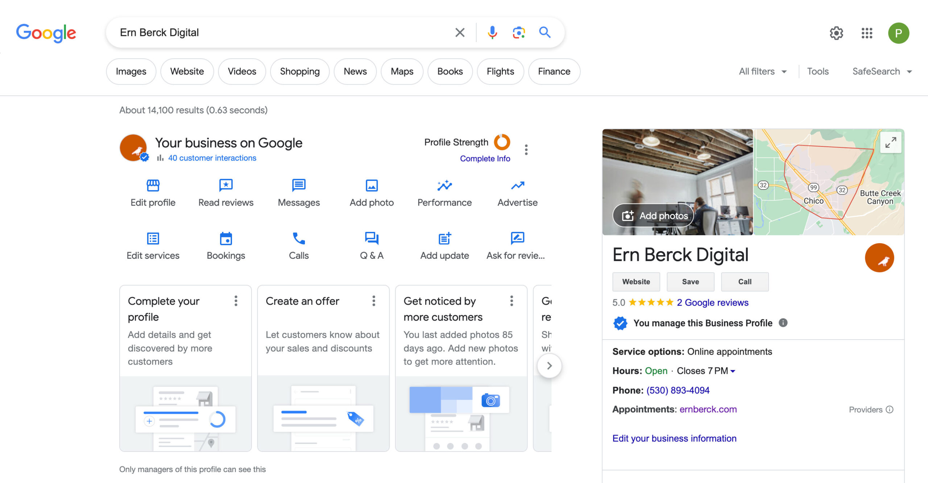Start voice search with microphone
This screenshot has width=928, height=483.
[492, 33]
